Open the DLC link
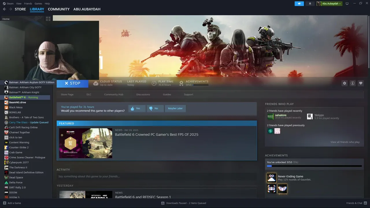This screenshot has width=370, height=208. 89,94
